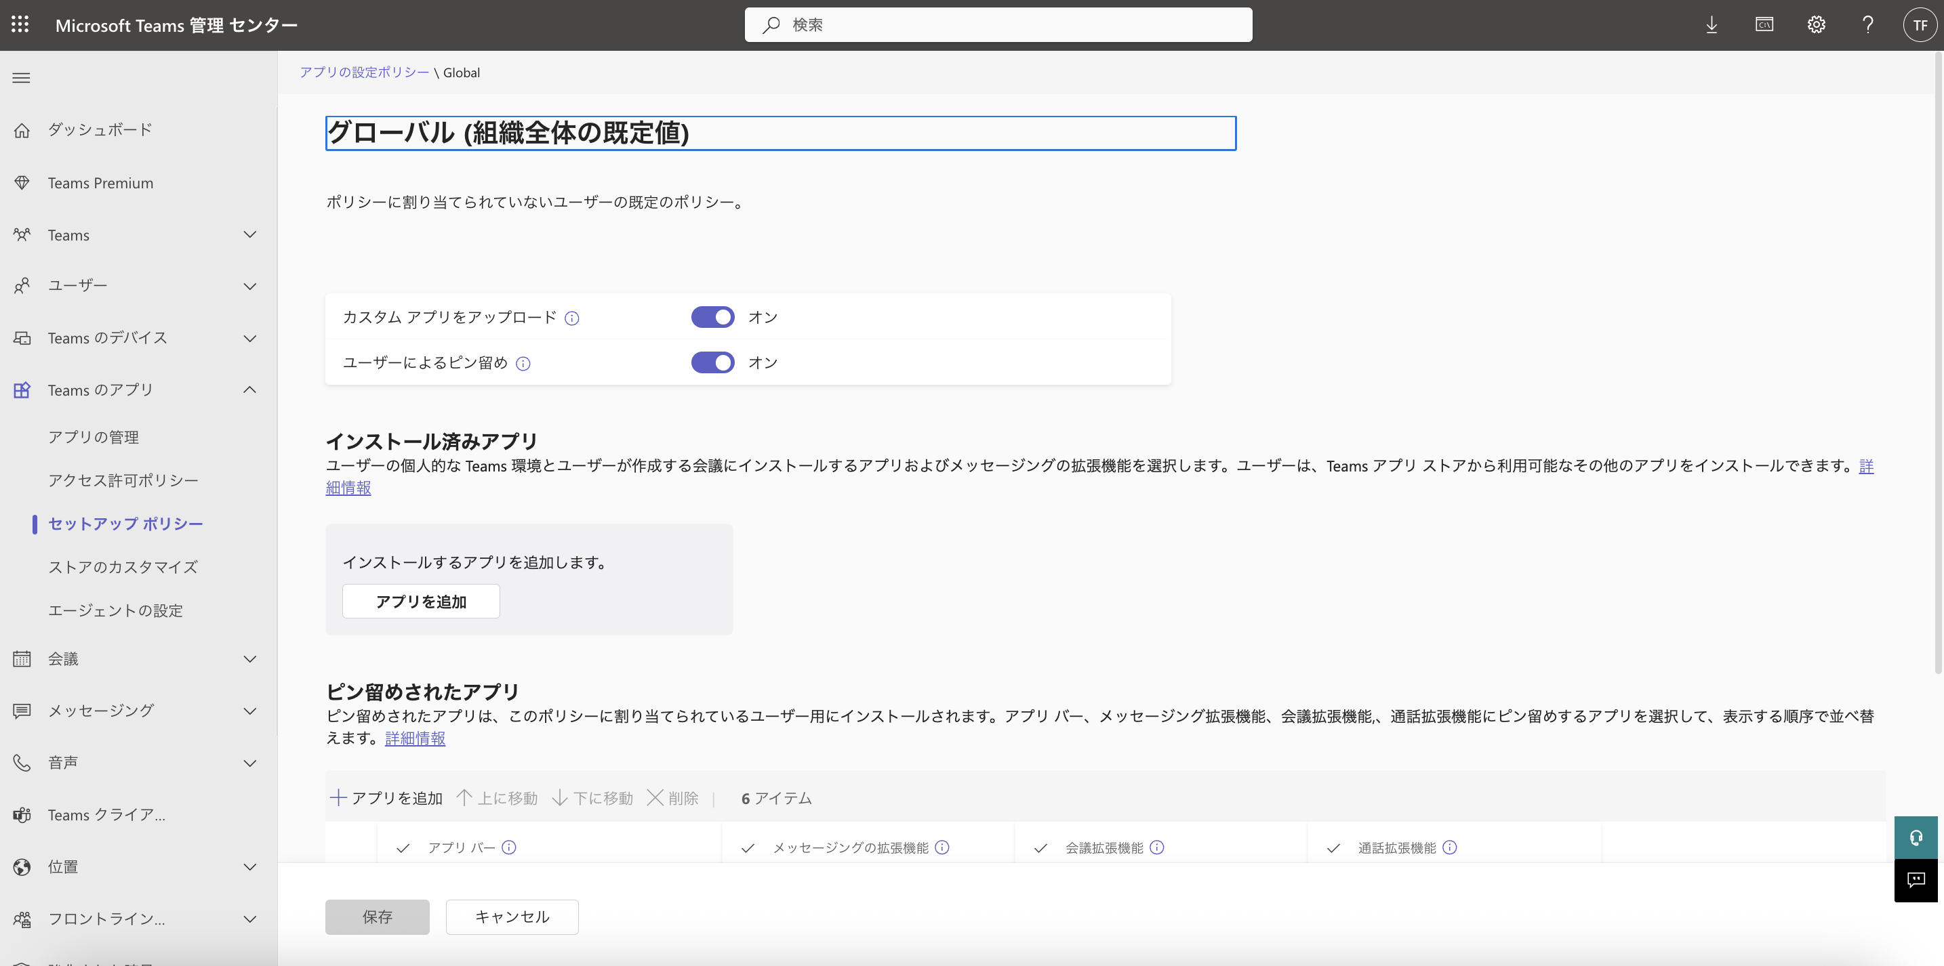Toggle off カスタム アプリをアップロード switch
1944x966 pixels.
(712, 318)
